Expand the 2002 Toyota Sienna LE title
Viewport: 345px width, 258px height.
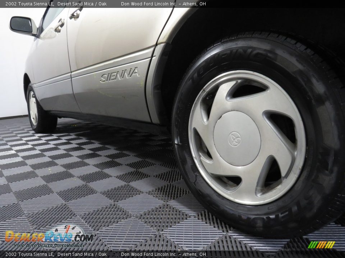coord(27,4)
